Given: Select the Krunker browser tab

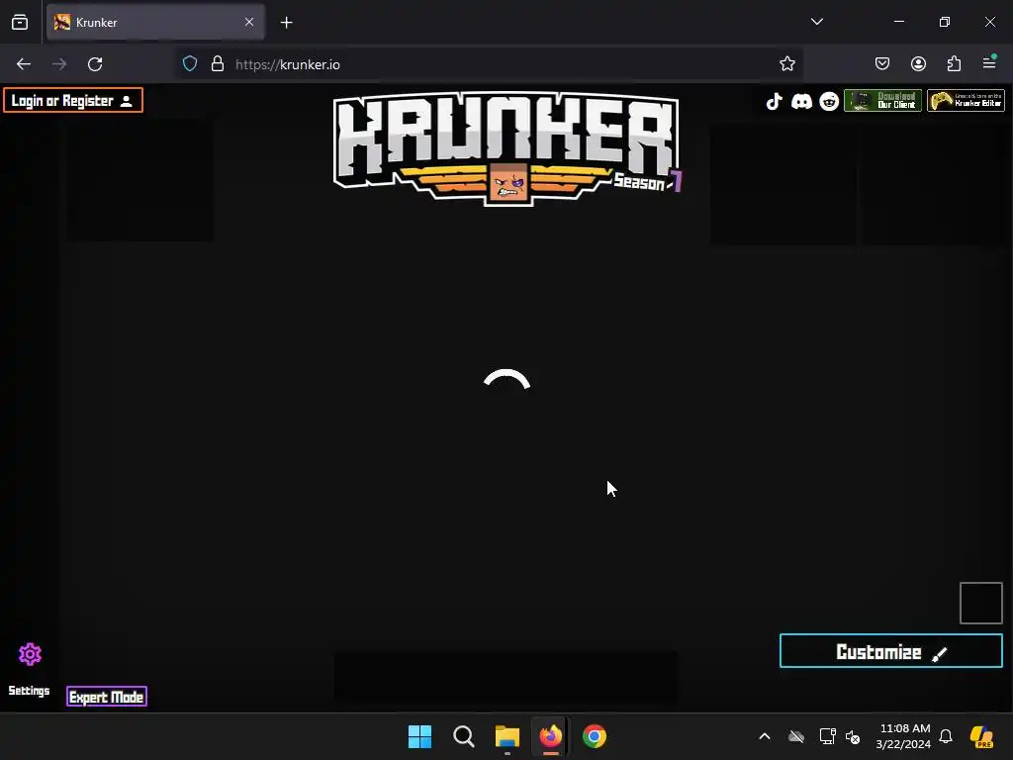Looking at the screenshot, I should [155, 22].
